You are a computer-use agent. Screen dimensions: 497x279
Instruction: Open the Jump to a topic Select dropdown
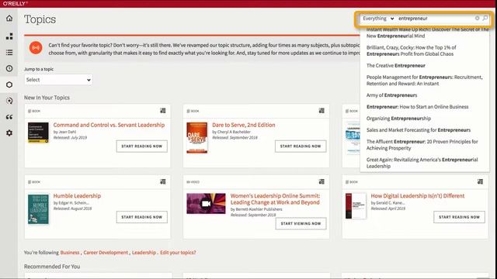(58, 80)
